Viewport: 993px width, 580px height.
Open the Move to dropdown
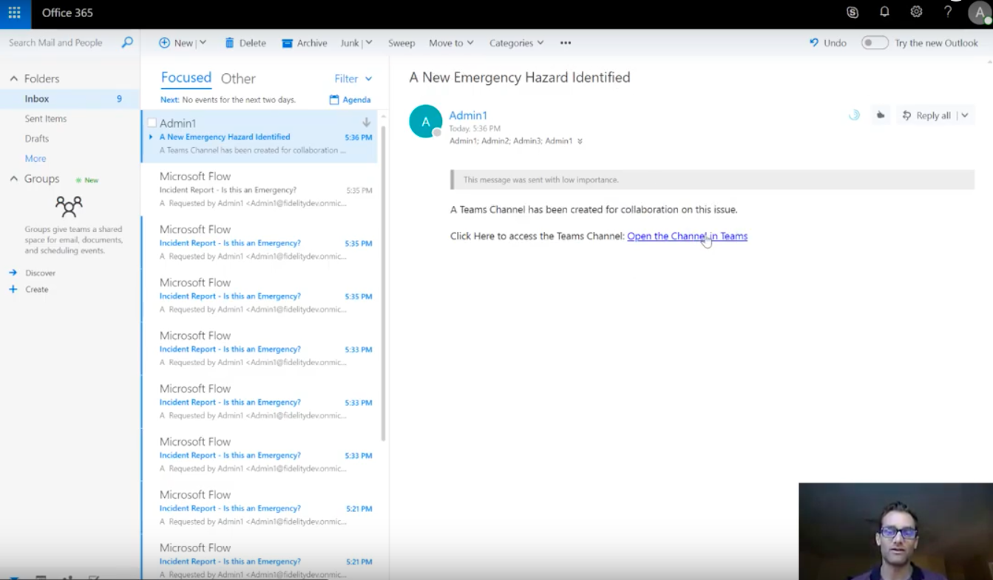click(x=451, y=43)
